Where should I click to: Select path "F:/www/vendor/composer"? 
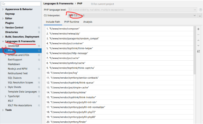click(119, 29)
